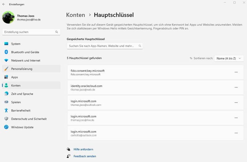The image size is (247, 162).
Task: Open Windows Update page
Action: (31, 127)
